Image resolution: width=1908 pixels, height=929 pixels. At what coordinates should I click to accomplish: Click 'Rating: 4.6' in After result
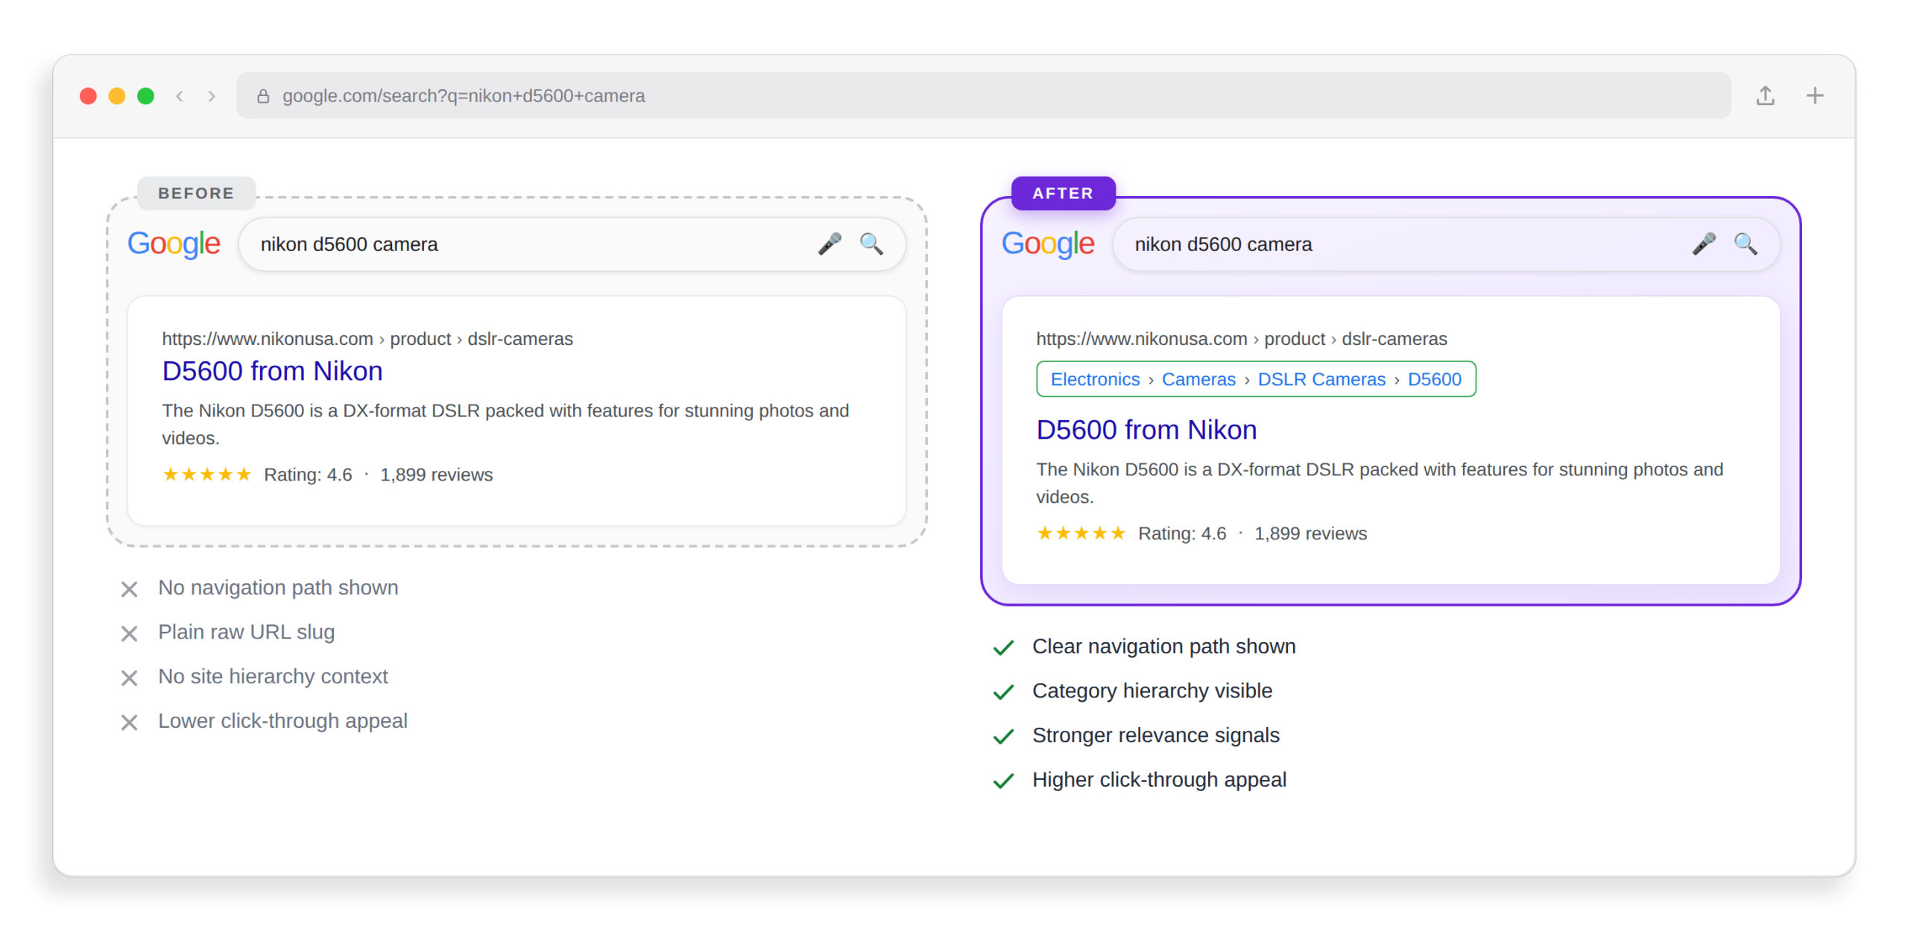click(1182, 534)
